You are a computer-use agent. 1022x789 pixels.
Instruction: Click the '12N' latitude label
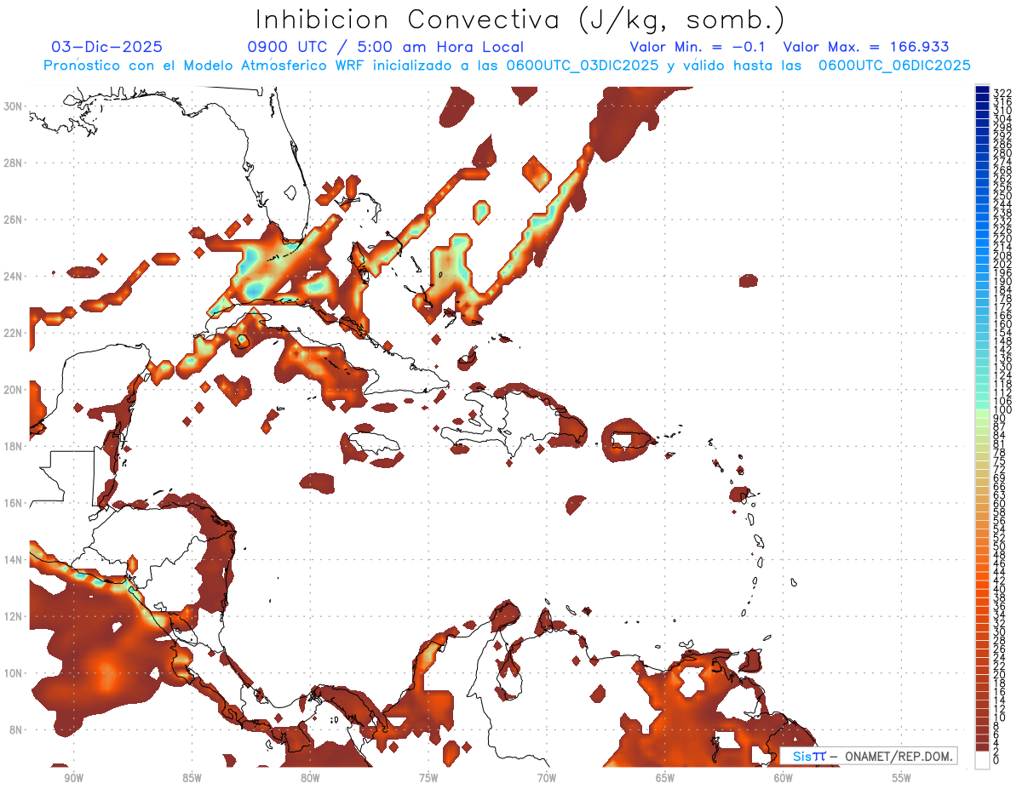(14, 616)
